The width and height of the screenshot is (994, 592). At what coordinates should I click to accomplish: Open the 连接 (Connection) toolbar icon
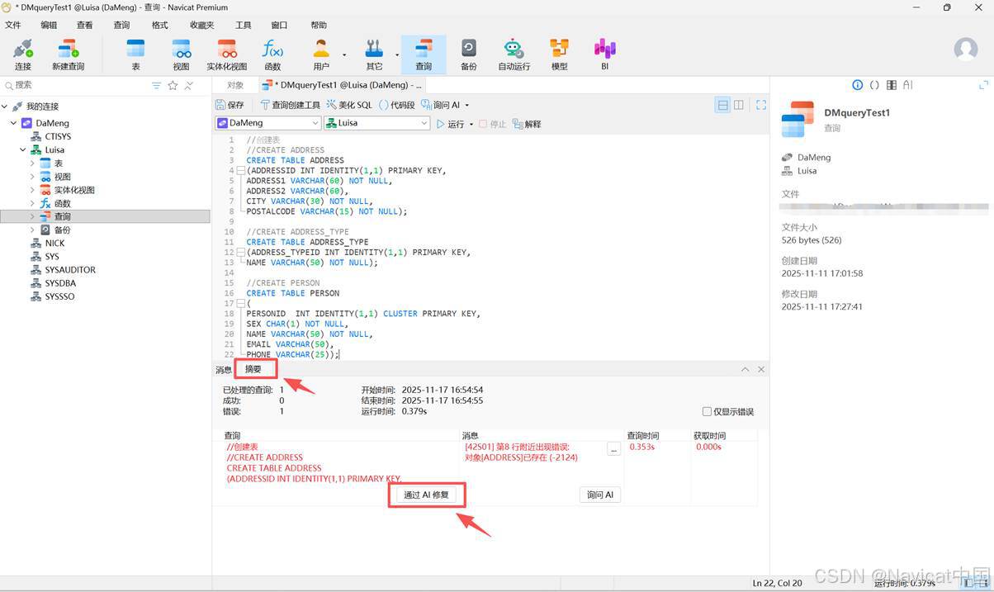(x=23, y=54)
